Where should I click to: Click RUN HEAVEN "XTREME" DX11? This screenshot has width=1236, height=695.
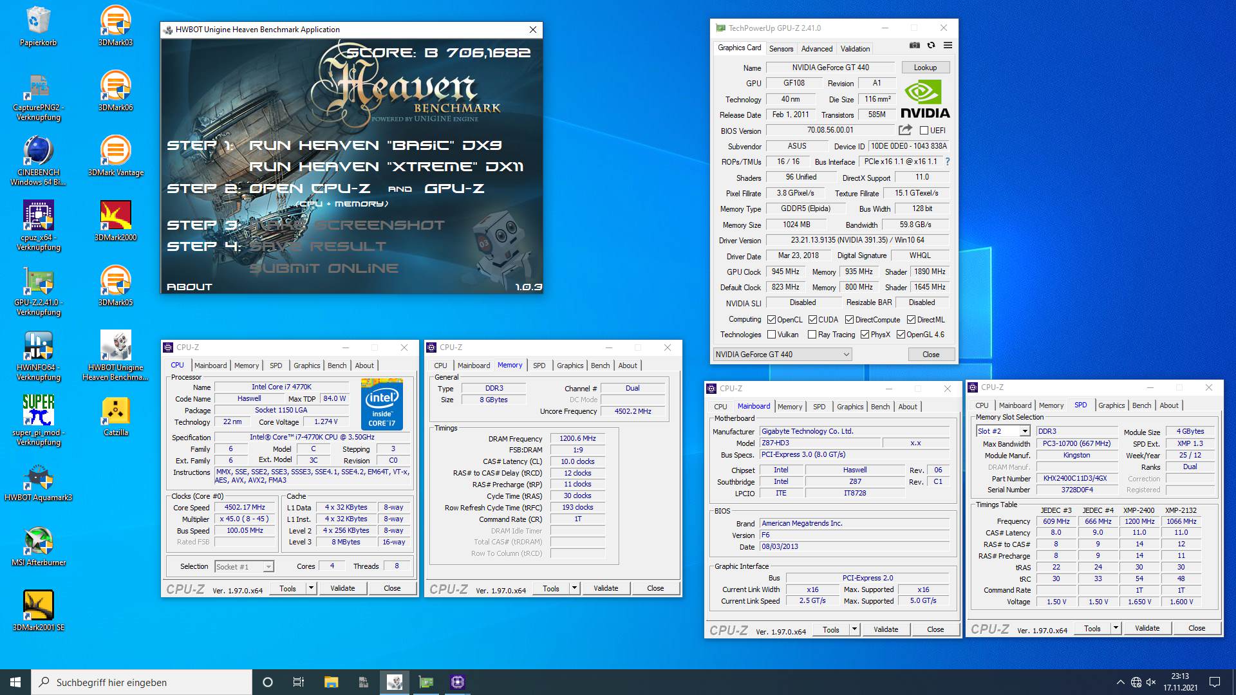coord(386,167)
